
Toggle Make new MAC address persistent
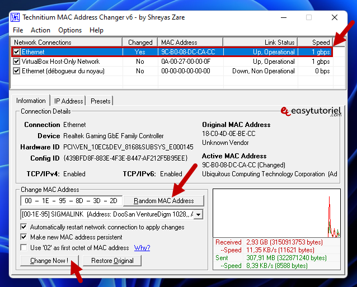point(24,237)
